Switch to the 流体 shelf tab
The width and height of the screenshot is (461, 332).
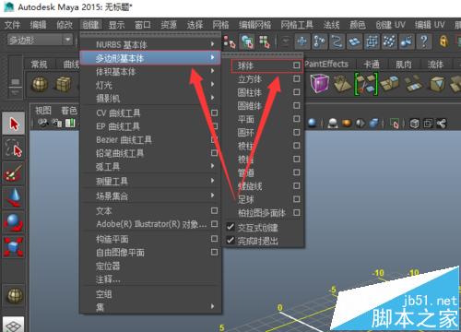coord(435,65)
